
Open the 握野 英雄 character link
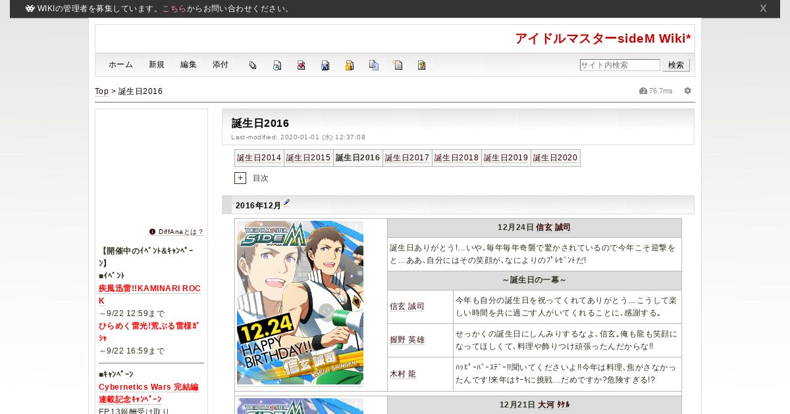click(407, 340)
